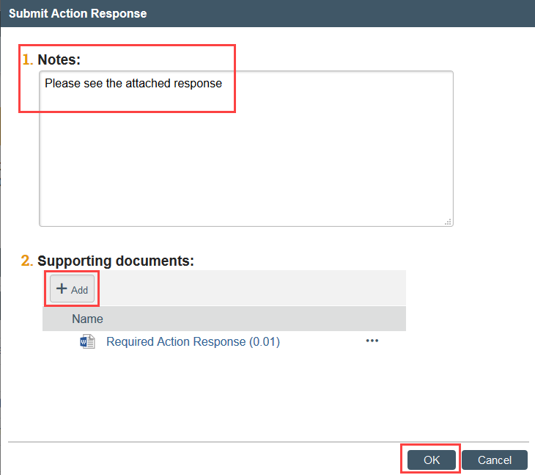Open the Required Action Response (0.01) document link
The width and height of the screenshot is (535, 475).
tap(193, 341)
